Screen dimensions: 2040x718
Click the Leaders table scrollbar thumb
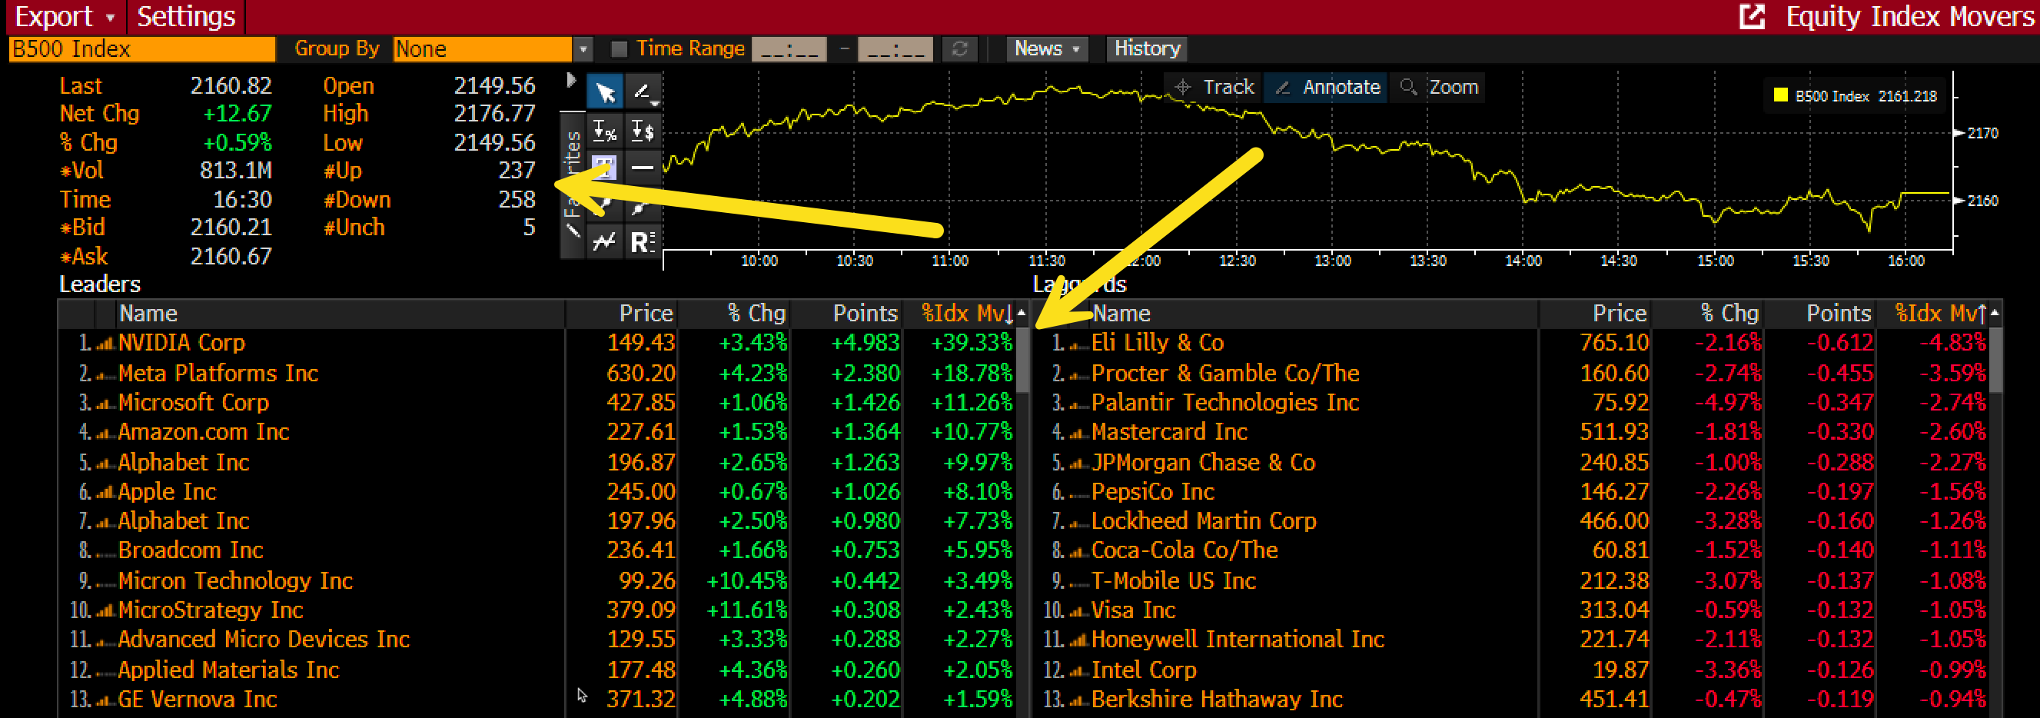pyautogui.click(x=1022, y=361)
